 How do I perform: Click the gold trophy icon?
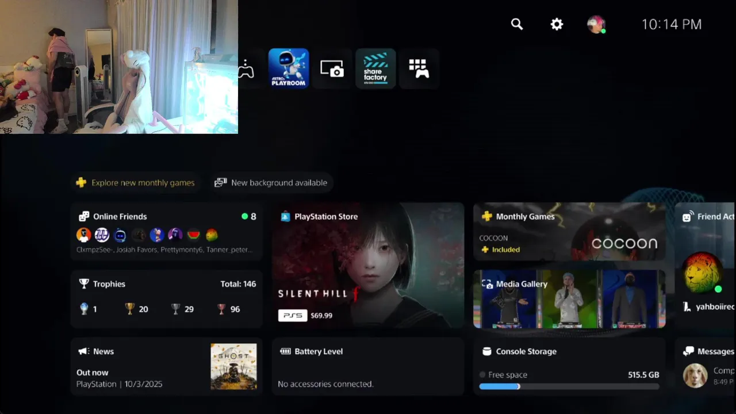(130, 309)
